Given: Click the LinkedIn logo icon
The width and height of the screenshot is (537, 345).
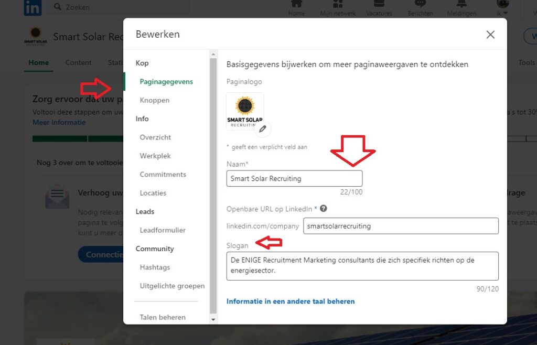Looking at the screenshot, I should pos(33,7).
